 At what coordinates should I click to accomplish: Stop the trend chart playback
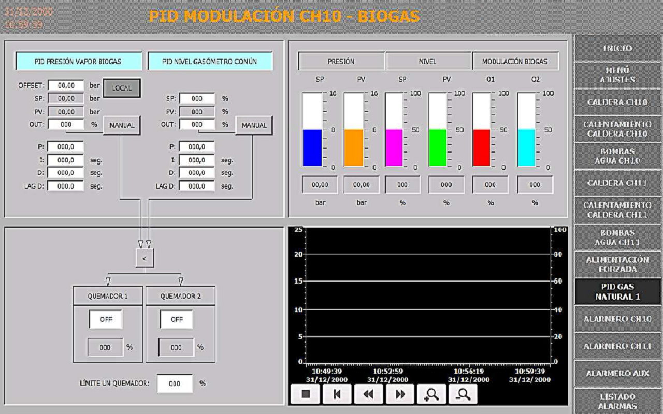click(306, 393)
